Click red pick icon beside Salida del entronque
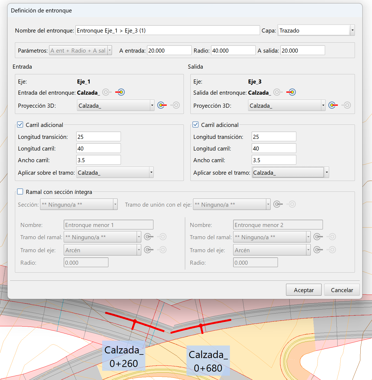 (291, 92)
